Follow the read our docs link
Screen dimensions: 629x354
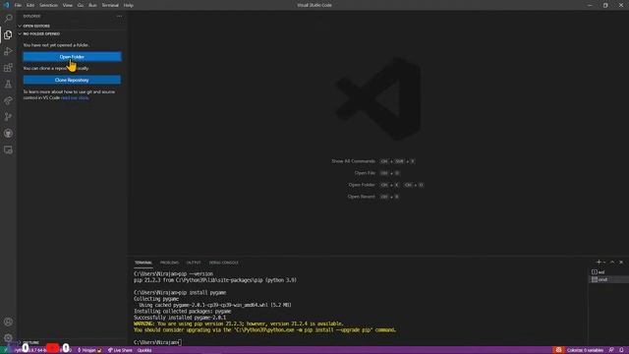click(75, 98)
